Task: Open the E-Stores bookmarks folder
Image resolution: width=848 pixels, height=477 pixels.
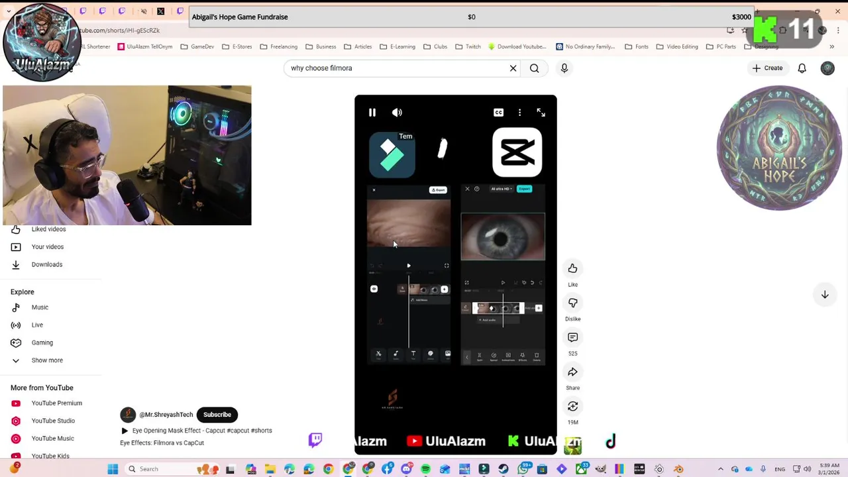Action: (237, 47)
